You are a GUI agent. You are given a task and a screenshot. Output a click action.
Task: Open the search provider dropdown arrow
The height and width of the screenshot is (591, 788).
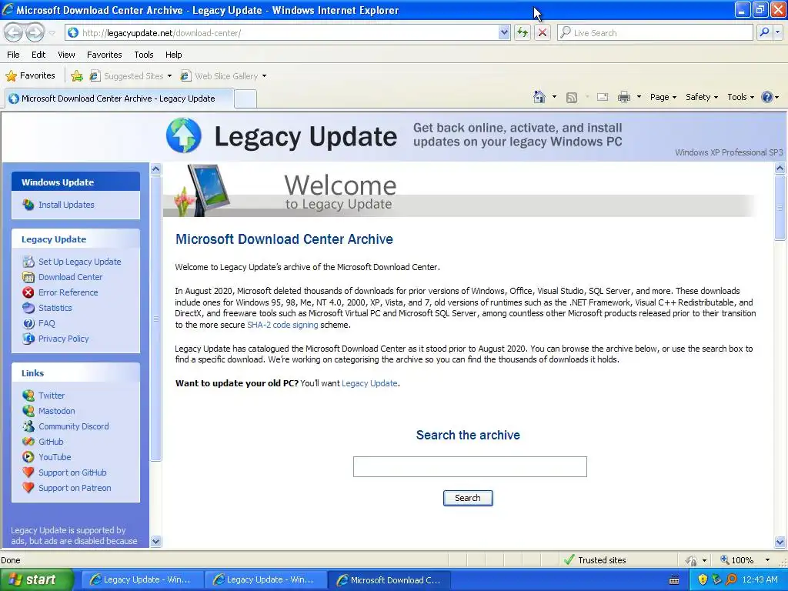point(777,32)
